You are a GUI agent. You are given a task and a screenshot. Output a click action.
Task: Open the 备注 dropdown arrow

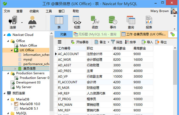(109, 42)
